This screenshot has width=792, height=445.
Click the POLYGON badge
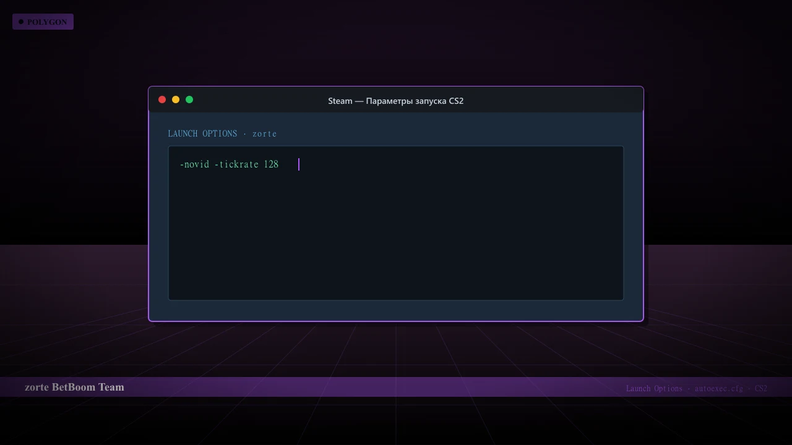click(43, 22)
